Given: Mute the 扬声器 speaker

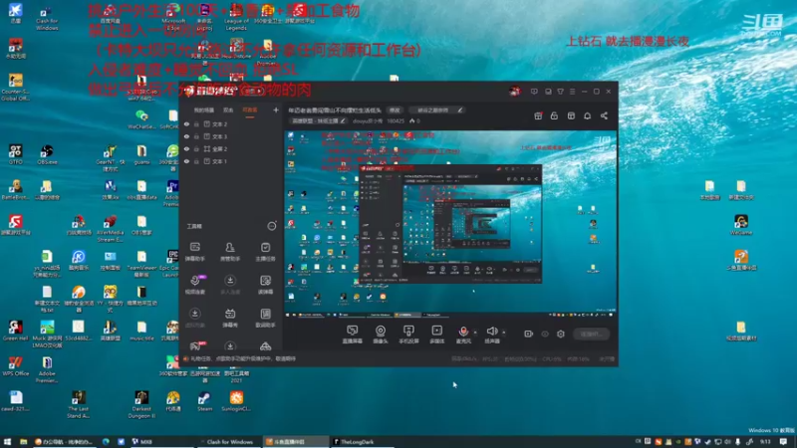Looking at the screenshot, I should (x=491, y=335).
